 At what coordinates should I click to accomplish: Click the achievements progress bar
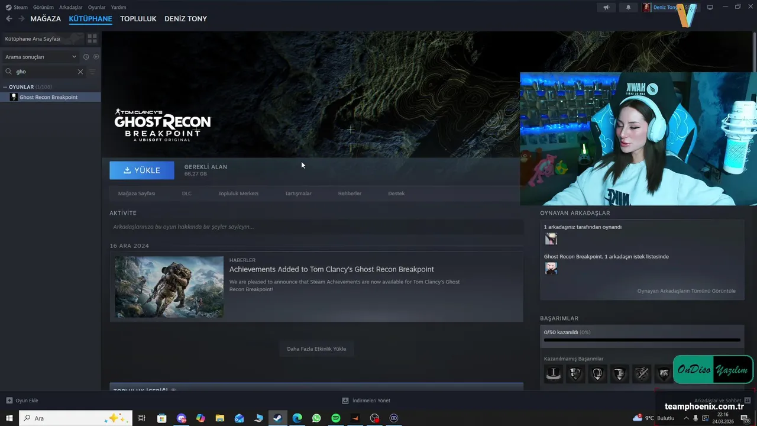pos(642,340)
